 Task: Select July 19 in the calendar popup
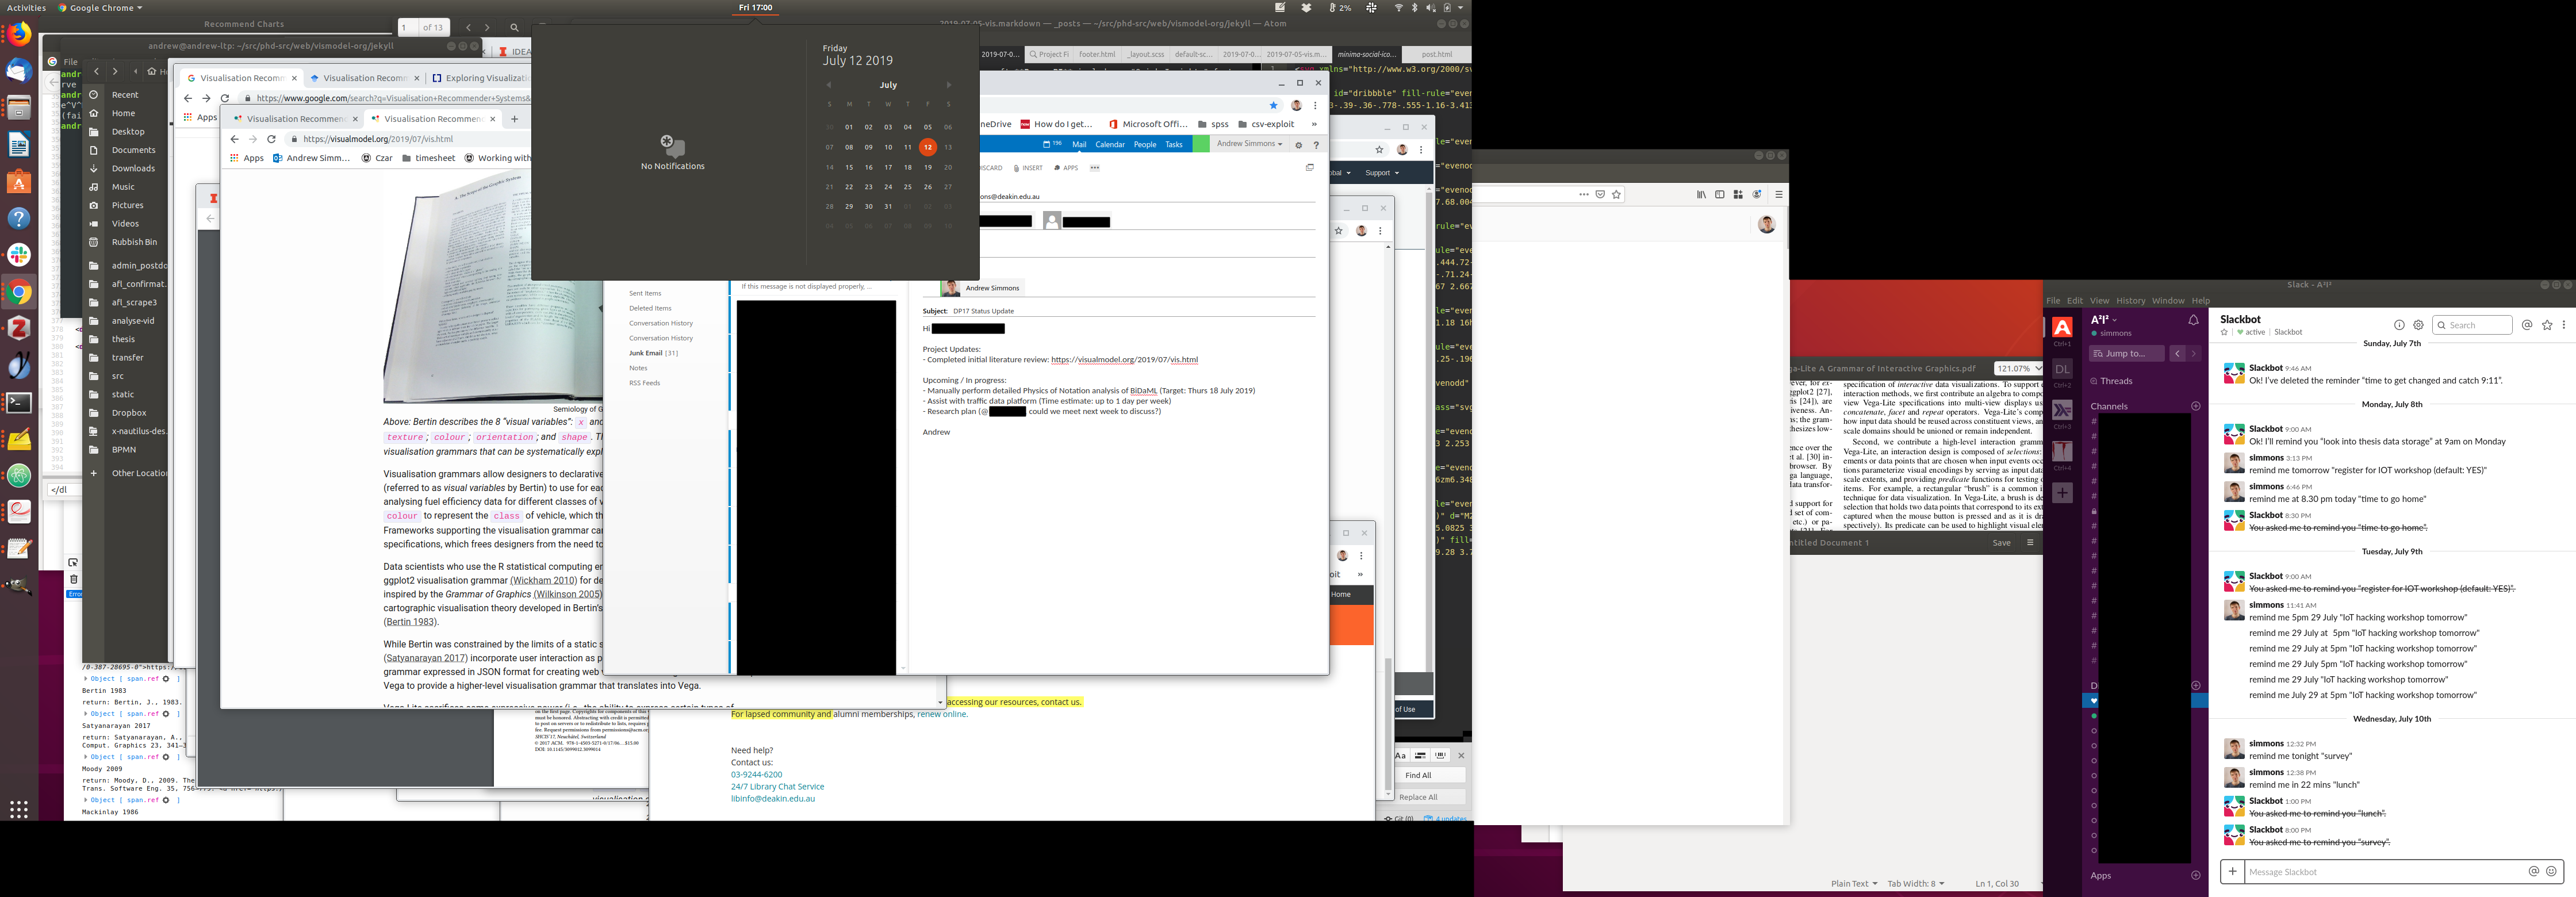[928, 167]
